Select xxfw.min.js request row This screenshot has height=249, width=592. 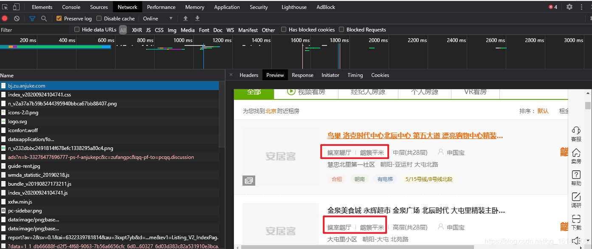coord(110,202)
